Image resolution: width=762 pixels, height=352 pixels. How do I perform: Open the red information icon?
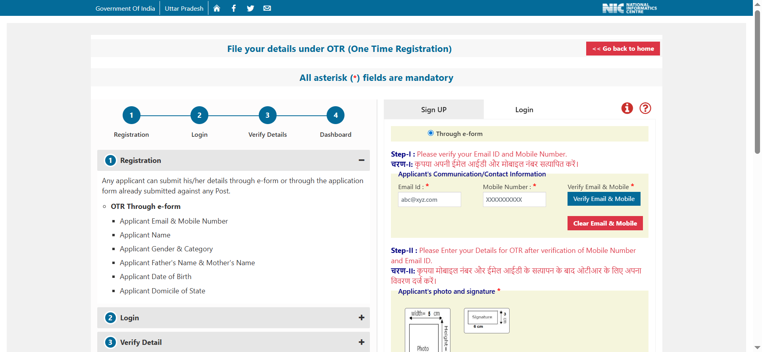(627, 108)
